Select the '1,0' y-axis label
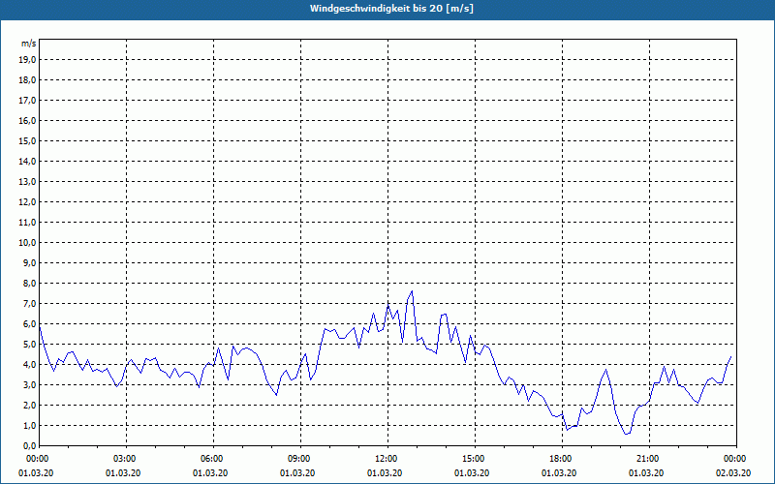775x484 pixels. click(x=29, y=426)
